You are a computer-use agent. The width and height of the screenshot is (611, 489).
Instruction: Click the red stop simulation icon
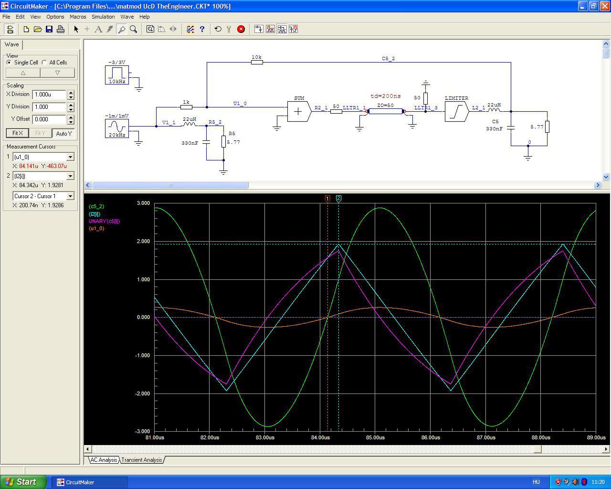(241, 29)
